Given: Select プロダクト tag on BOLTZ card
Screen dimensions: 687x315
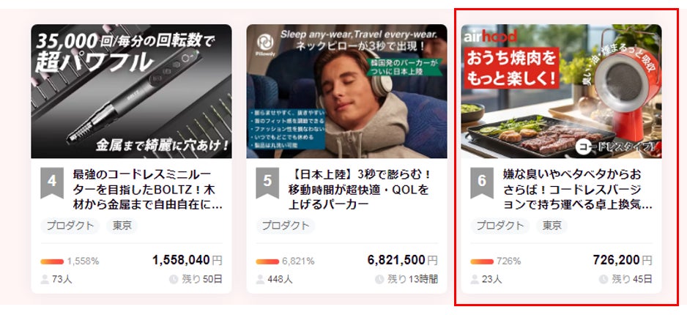Looking at the screenshot, I should tap(70, 226).
